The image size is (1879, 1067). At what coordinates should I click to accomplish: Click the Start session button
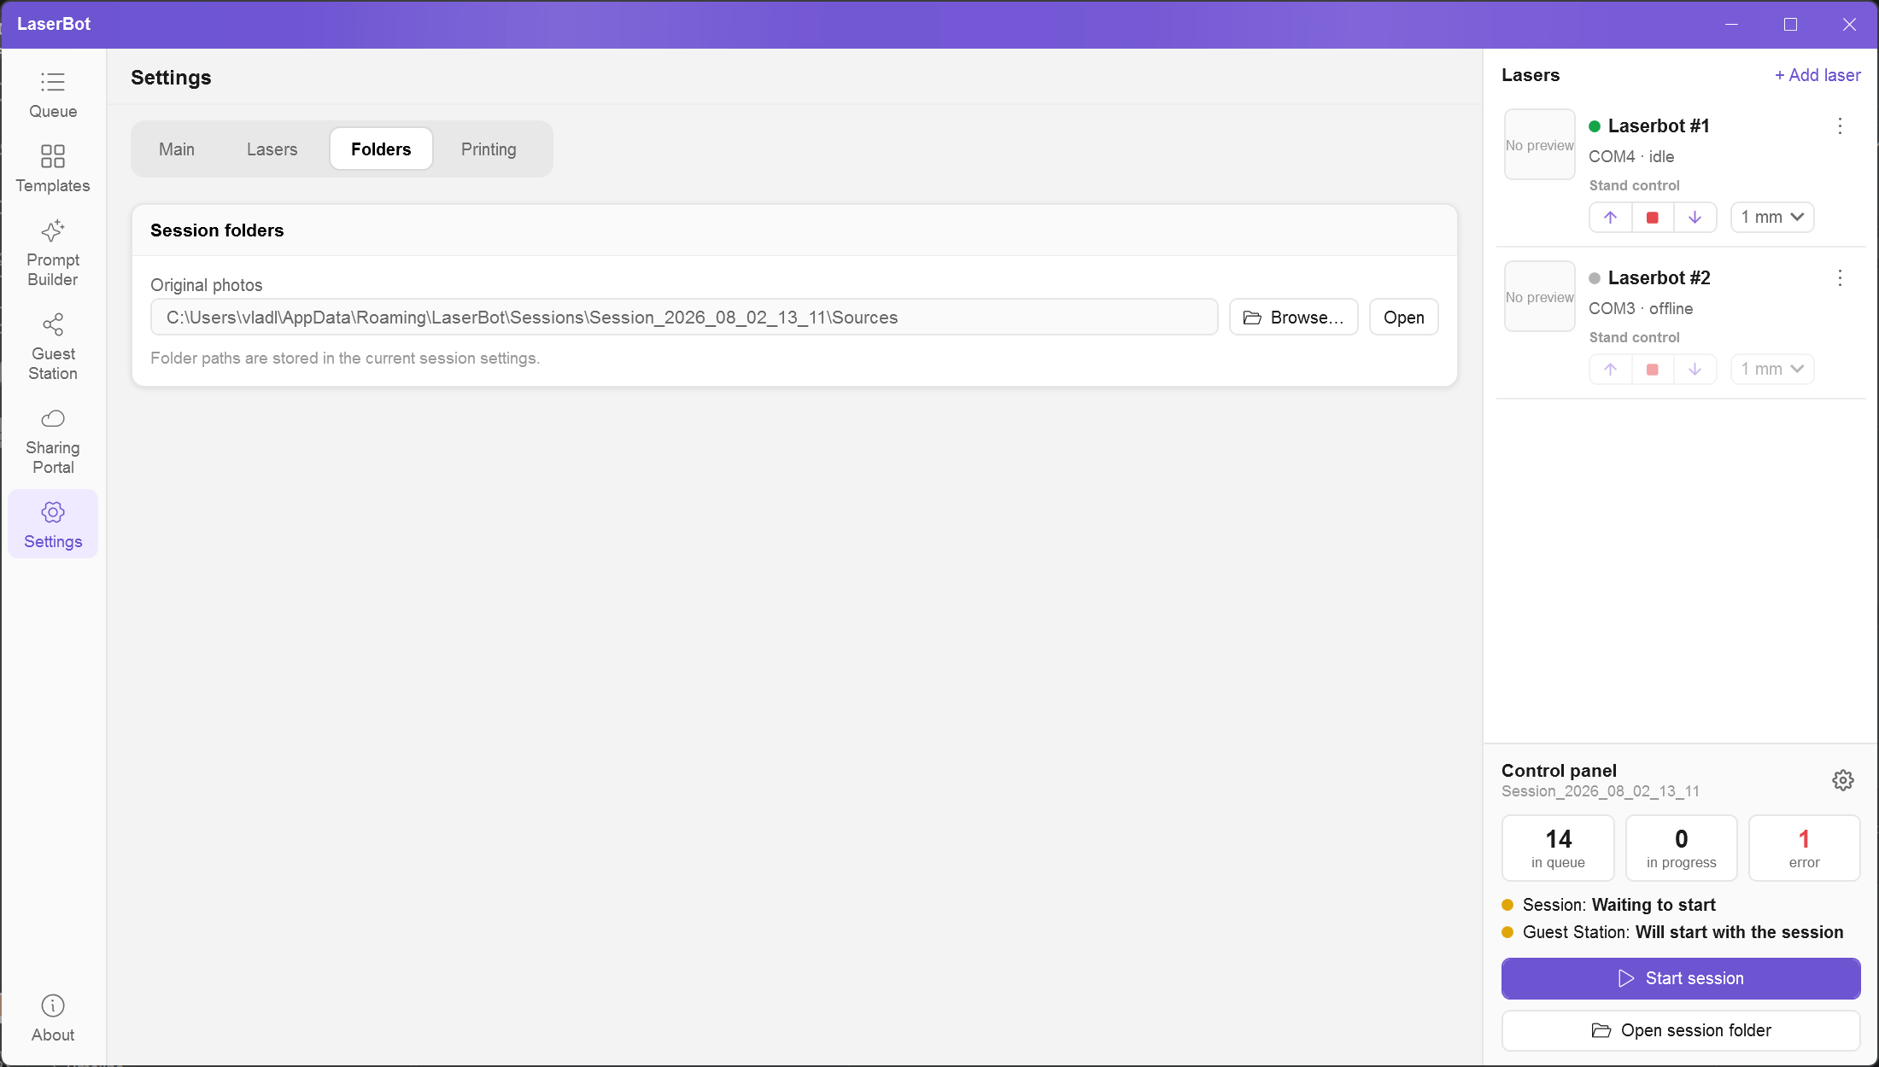[x=1681, y=978]
